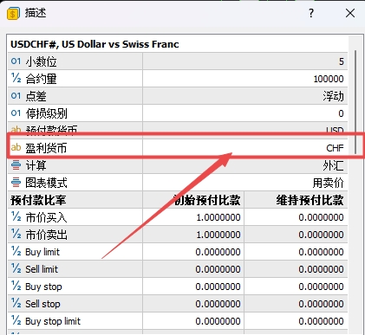
Task: Select the 停损级别 value 0
Action: point(342,113)
